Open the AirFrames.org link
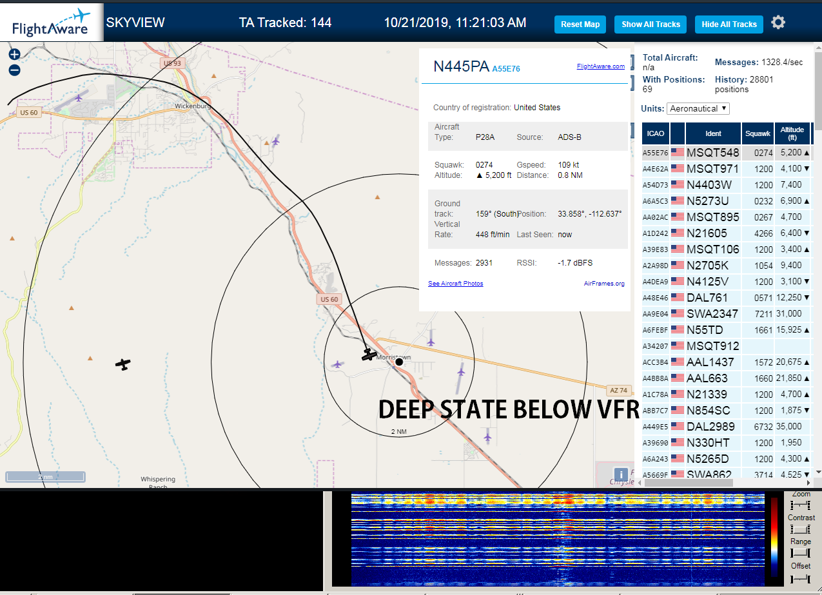 point(604,284)
